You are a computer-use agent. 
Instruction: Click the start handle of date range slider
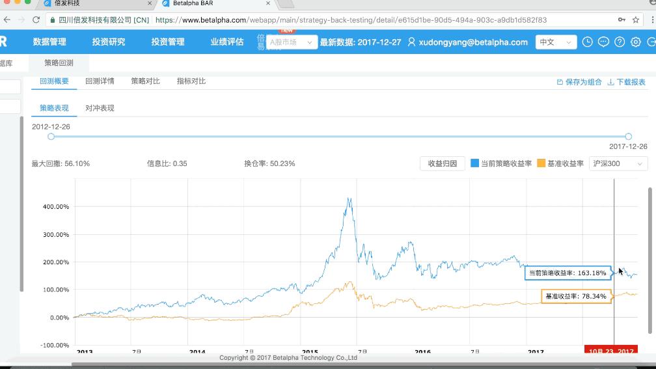[51, 137]
